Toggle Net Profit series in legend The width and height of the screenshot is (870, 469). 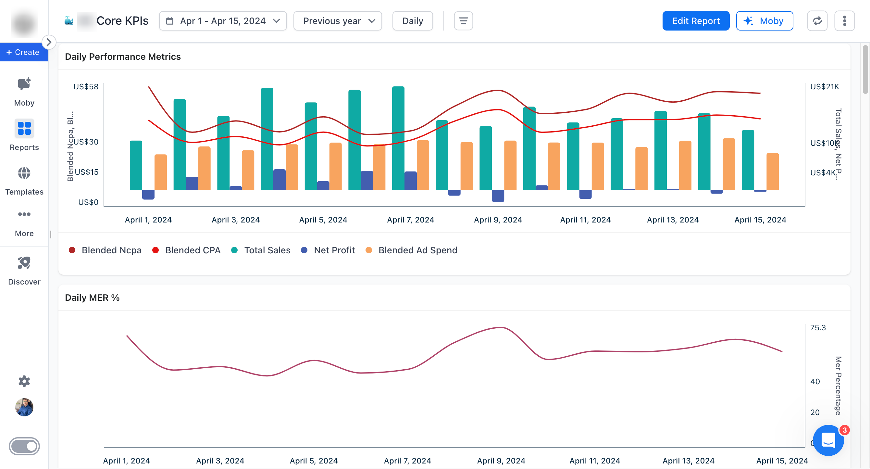click(334, 250)
